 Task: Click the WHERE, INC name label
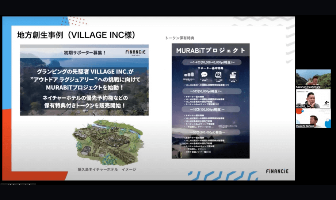click(x=303, y=106)
